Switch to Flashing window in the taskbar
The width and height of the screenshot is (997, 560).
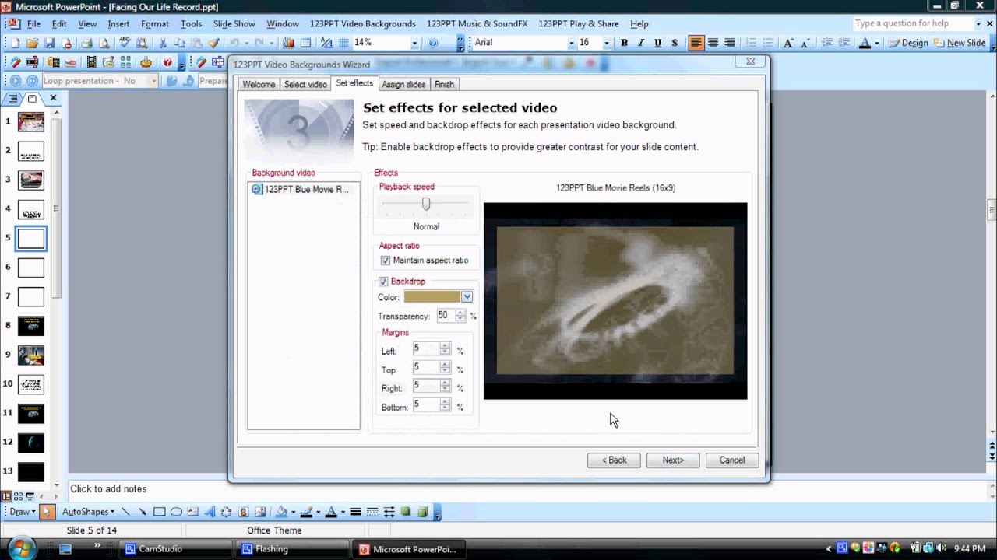[291, 549]
